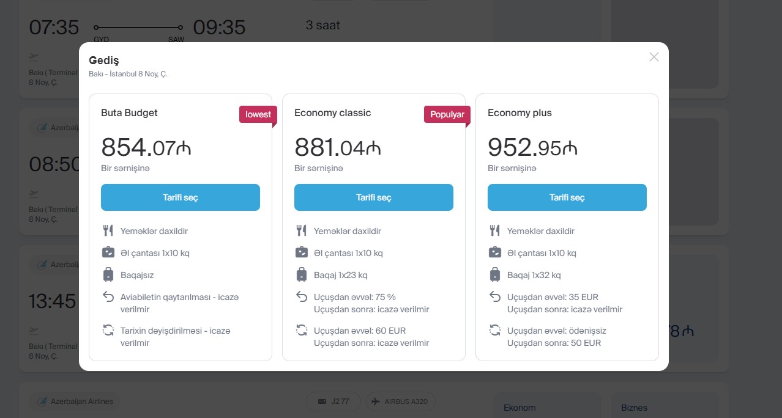Screen dimensions: 782x418
Task: Pick the Economy plus Tarifi seç button
Action: pos(567,197)
